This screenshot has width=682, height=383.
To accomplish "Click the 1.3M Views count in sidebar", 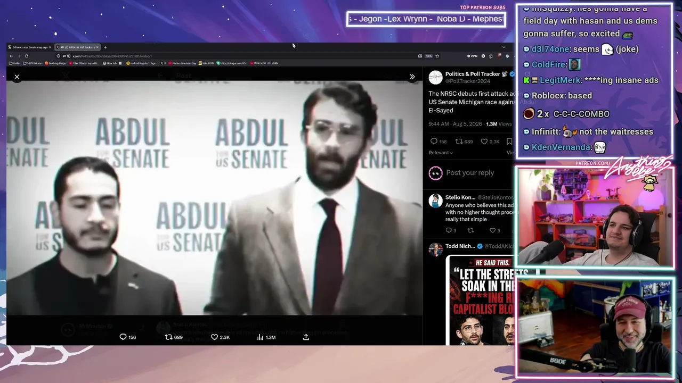I will (499, 124).
